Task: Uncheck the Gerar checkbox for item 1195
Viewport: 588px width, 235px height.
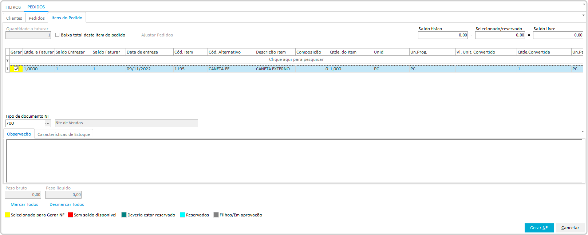Action: click(x=16, y=69)
